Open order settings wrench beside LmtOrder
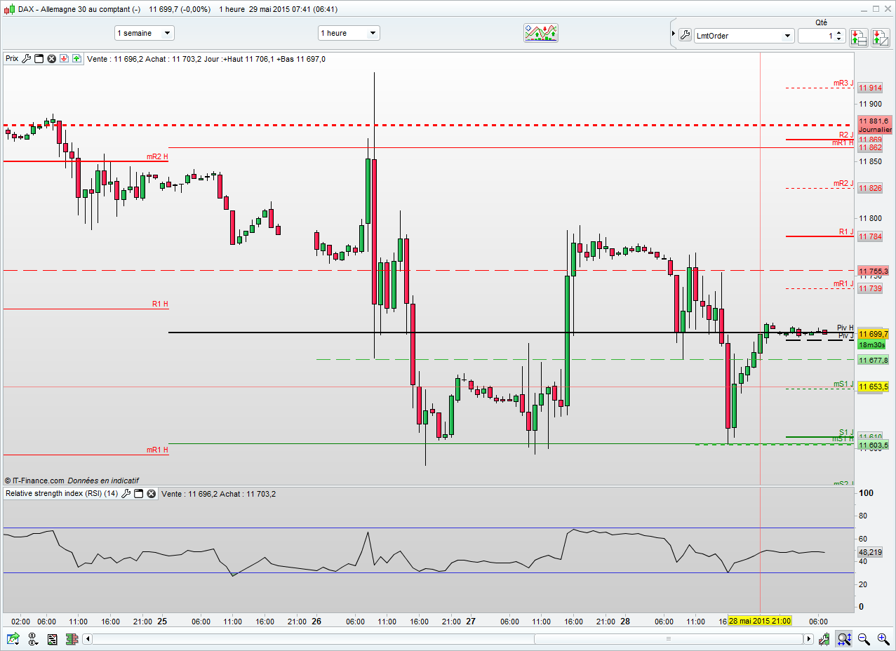 pyautogui.click(x=685, y=35)
